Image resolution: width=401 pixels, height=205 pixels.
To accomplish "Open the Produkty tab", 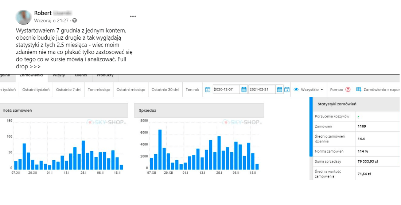I will pyautogui.click(x=105, y=76).
